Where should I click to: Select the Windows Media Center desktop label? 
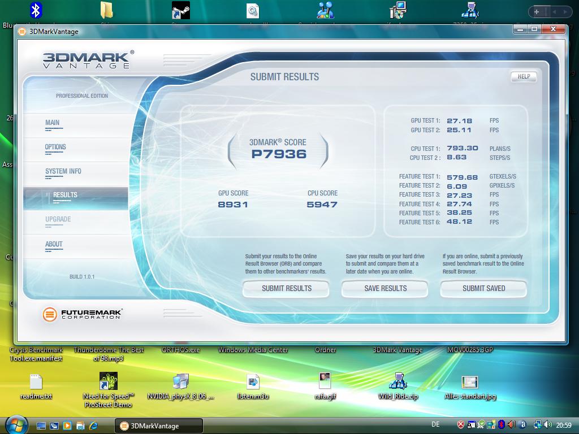(x=253, y=350)
